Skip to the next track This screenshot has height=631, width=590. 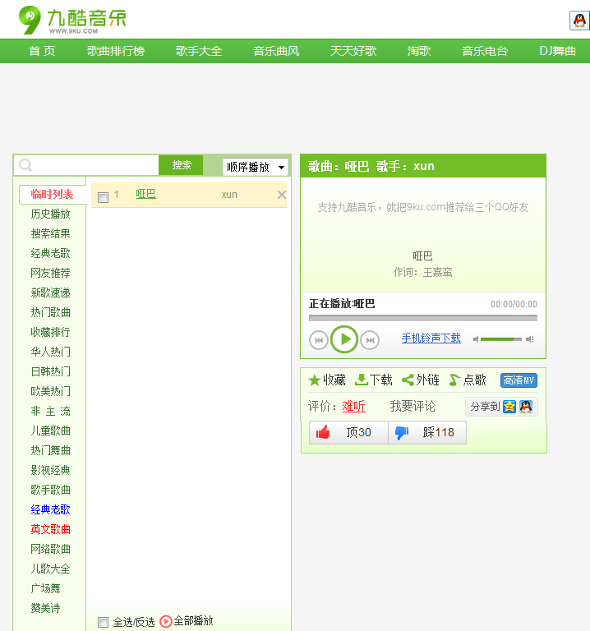pos(370,339)
